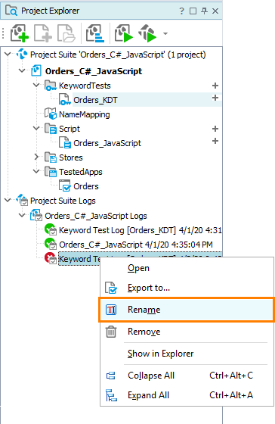Click the project list view toolbar icon

tap(95, 33)
